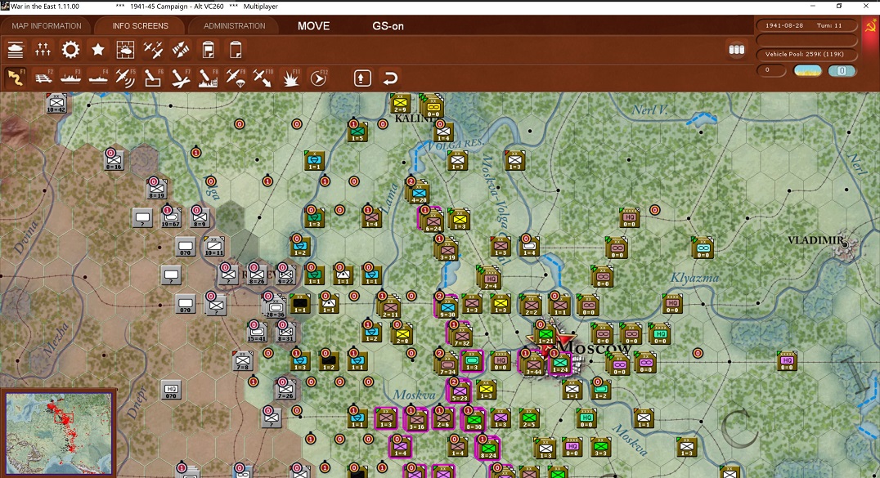Select the Soviet unit labeled 3=19
The image size is (880, 478).
point(447,250)
